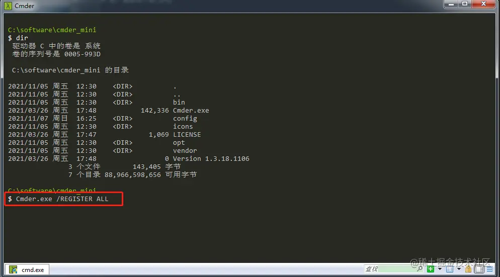Click the 142,336 file size value
This screenshot has width=500, height=277.
(154, 110)
